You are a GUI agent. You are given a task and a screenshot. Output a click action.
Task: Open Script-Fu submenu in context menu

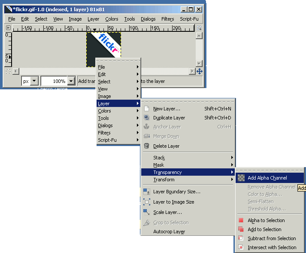[x=118, y=140]
